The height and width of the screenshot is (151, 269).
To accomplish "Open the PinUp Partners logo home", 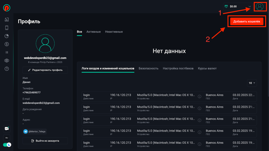I will click(x=7, y=8).
